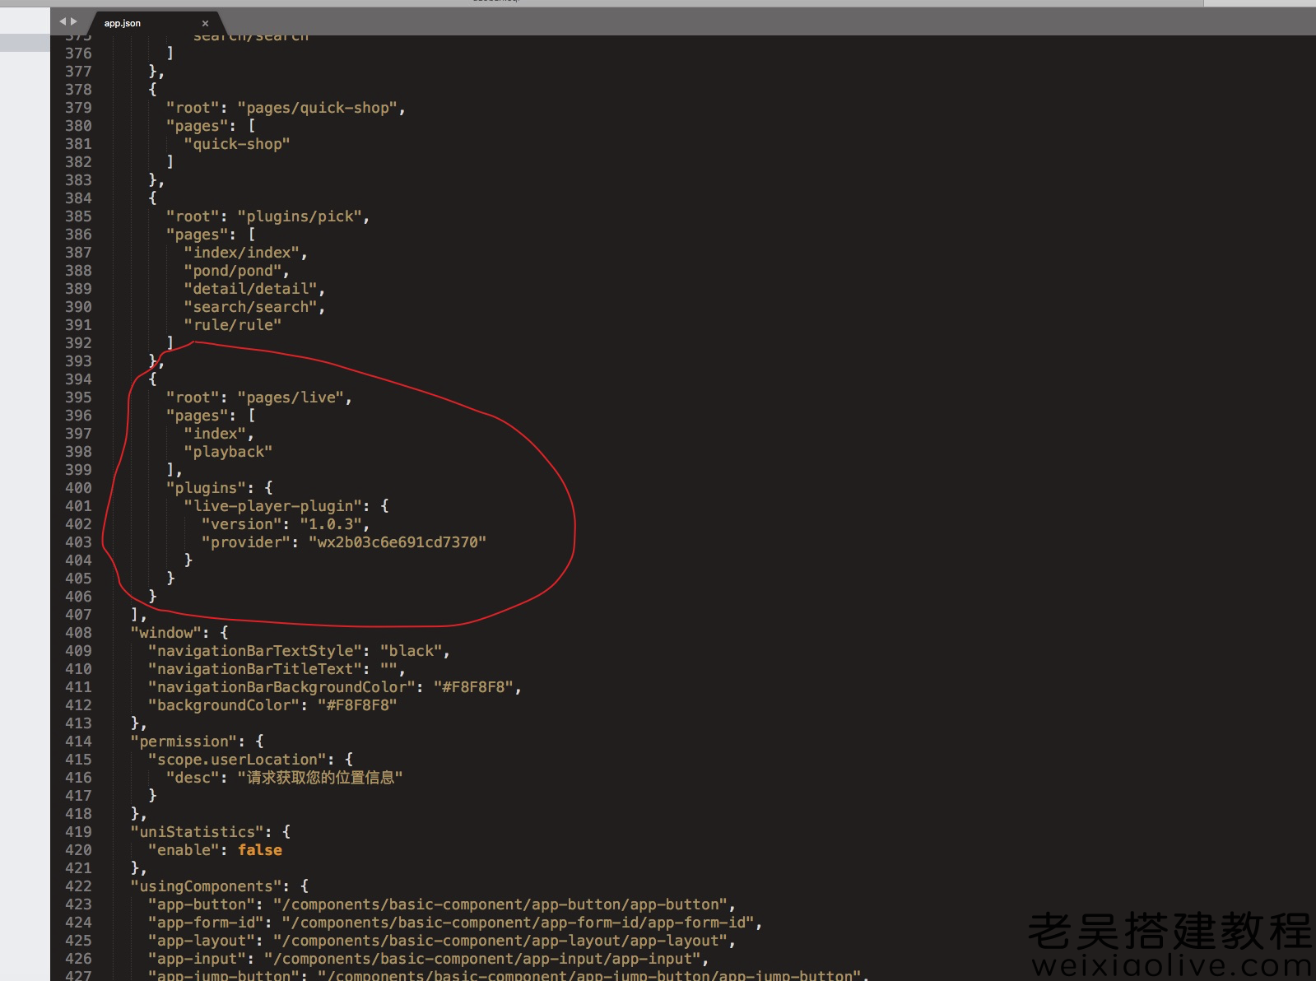Click the false value of "enable"
This screenshot has height=981, width=1316.
(x=260, y=850)
